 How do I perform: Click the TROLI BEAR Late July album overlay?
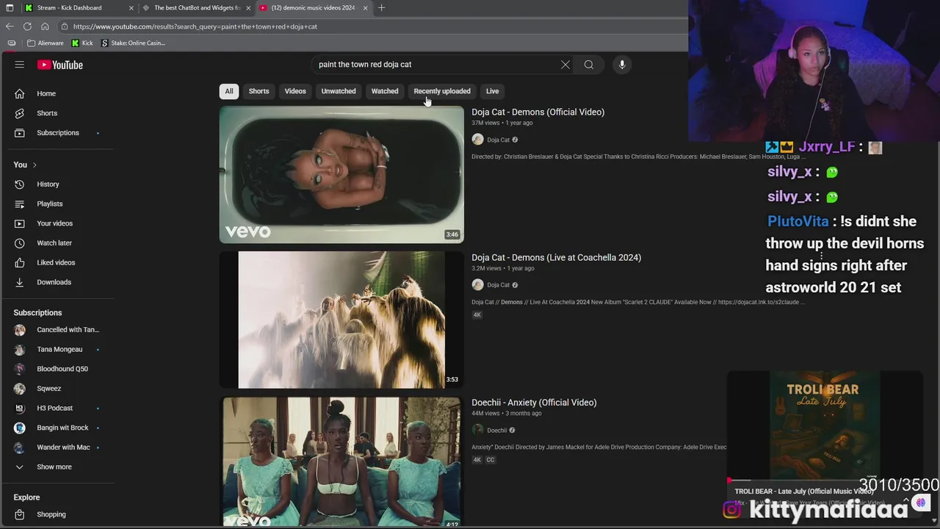pos(824,426)
